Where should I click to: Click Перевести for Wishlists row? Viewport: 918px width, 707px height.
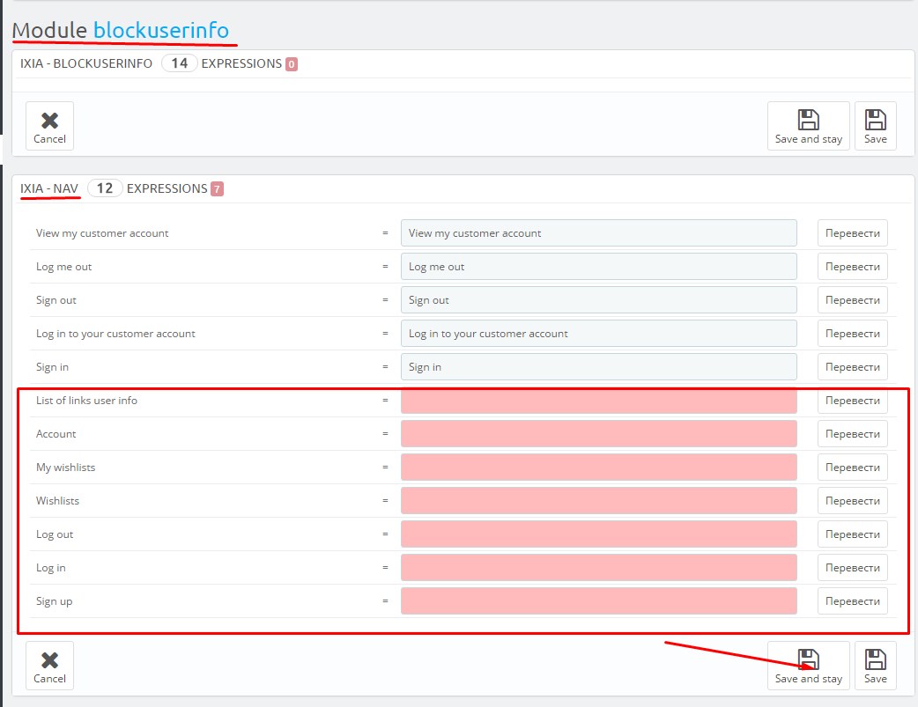853,500
